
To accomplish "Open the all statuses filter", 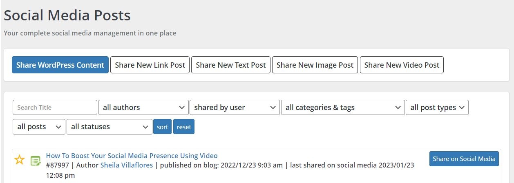I will point(109,127).
